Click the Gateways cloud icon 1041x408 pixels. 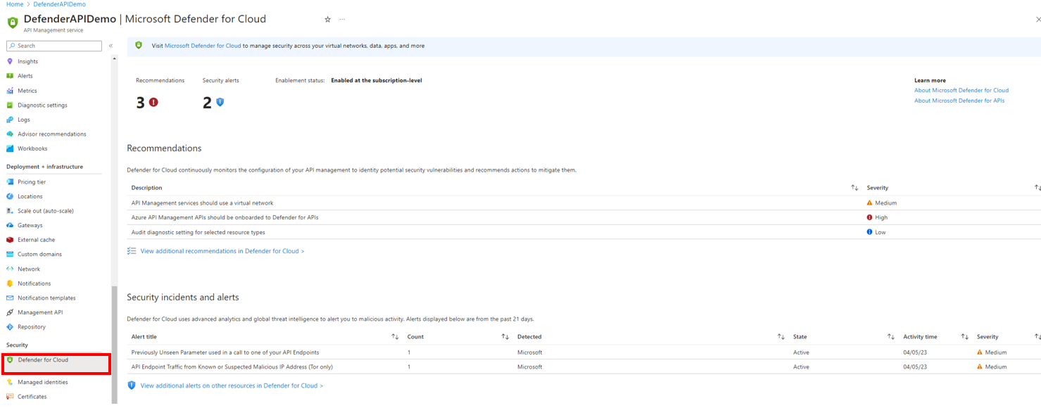pos(10,225)
